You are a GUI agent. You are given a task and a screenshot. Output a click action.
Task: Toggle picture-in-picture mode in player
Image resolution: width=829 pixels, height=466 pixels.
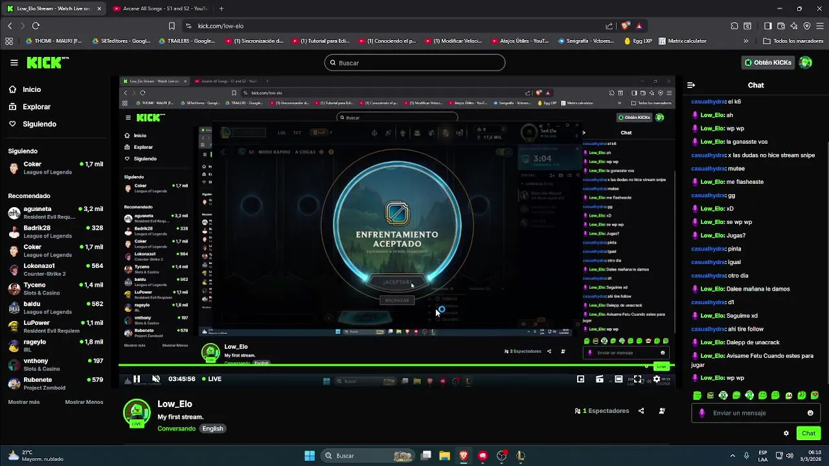coord(580,379)
